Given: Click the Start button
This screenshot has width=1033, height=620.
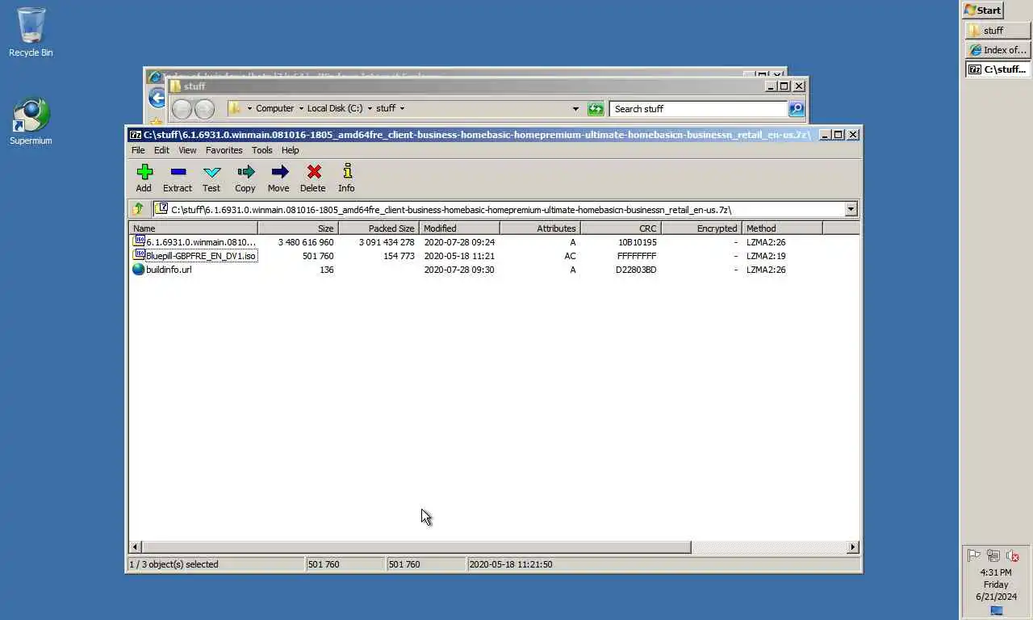Looking at the screenshot, I should 983,10.
